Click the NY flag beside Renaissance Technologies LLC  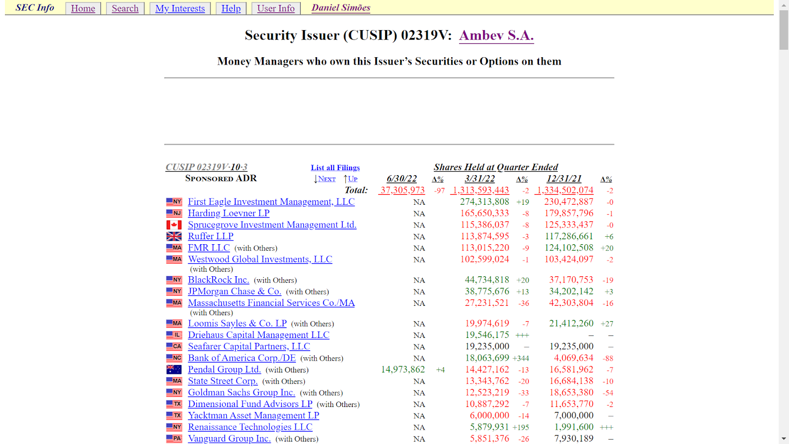[174, 427]
